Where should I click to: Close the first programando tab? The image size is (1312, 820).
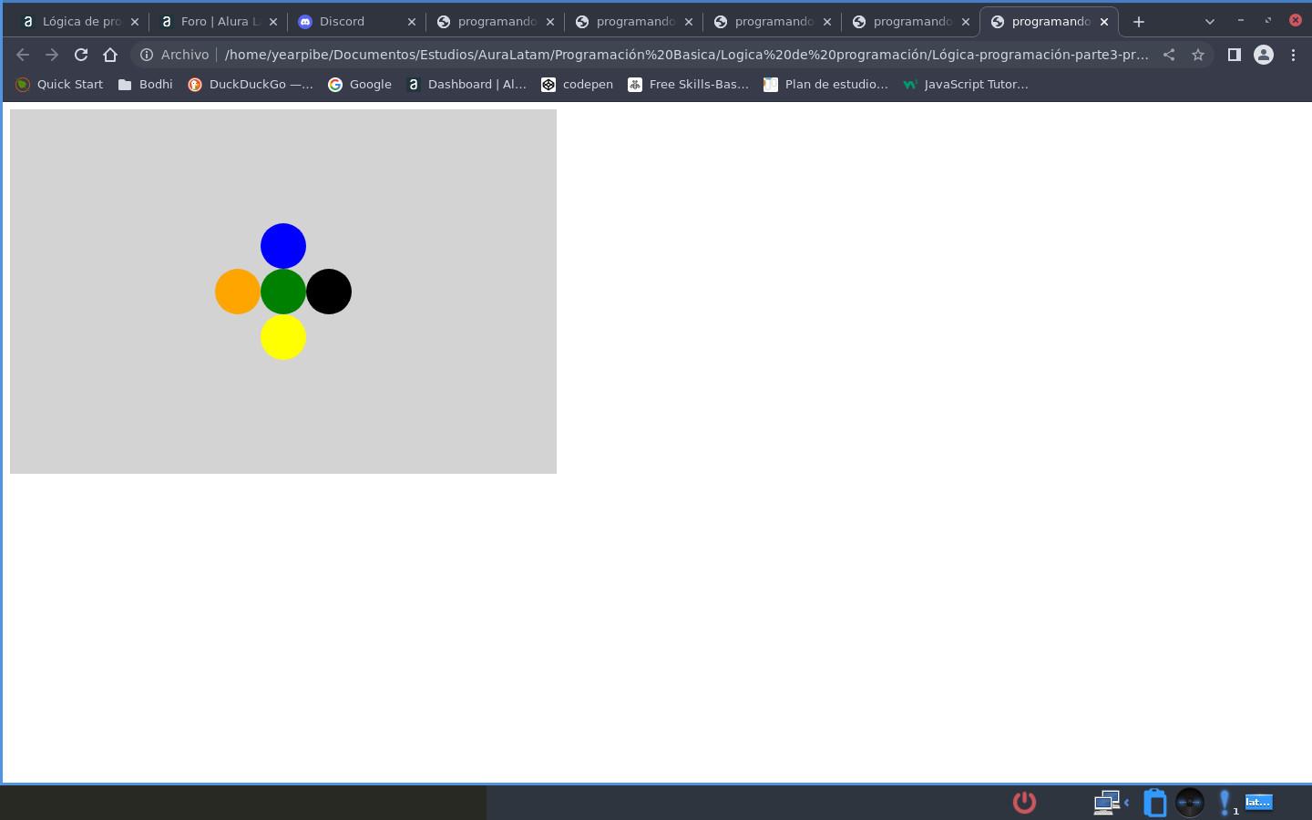550,21
